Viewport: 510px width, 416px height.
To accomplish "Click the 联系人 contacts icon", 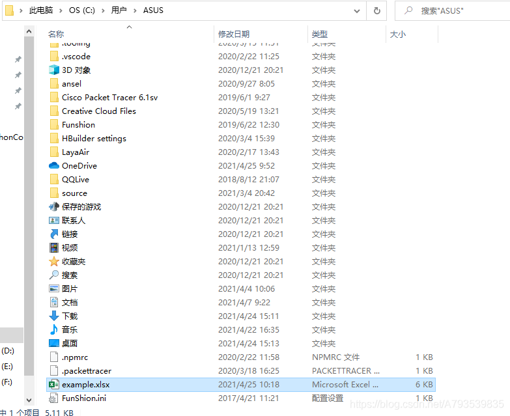I will [x=53, y=220].
